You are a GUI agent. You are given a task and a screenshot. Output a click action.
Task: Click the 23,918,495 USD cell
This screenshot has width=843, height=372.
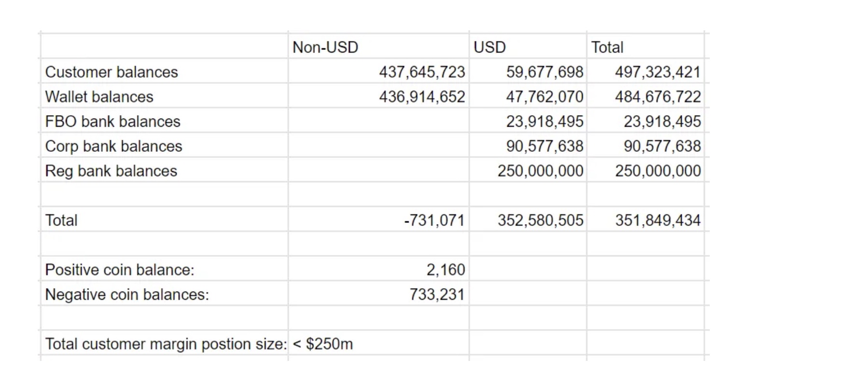tap(544, 121)
